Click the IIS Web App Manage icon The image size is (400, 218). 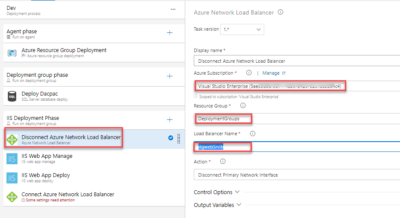(x=12, y=159)
